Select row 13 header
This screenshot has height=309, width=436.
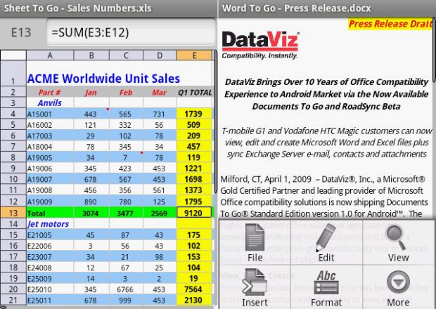(13, 213)
